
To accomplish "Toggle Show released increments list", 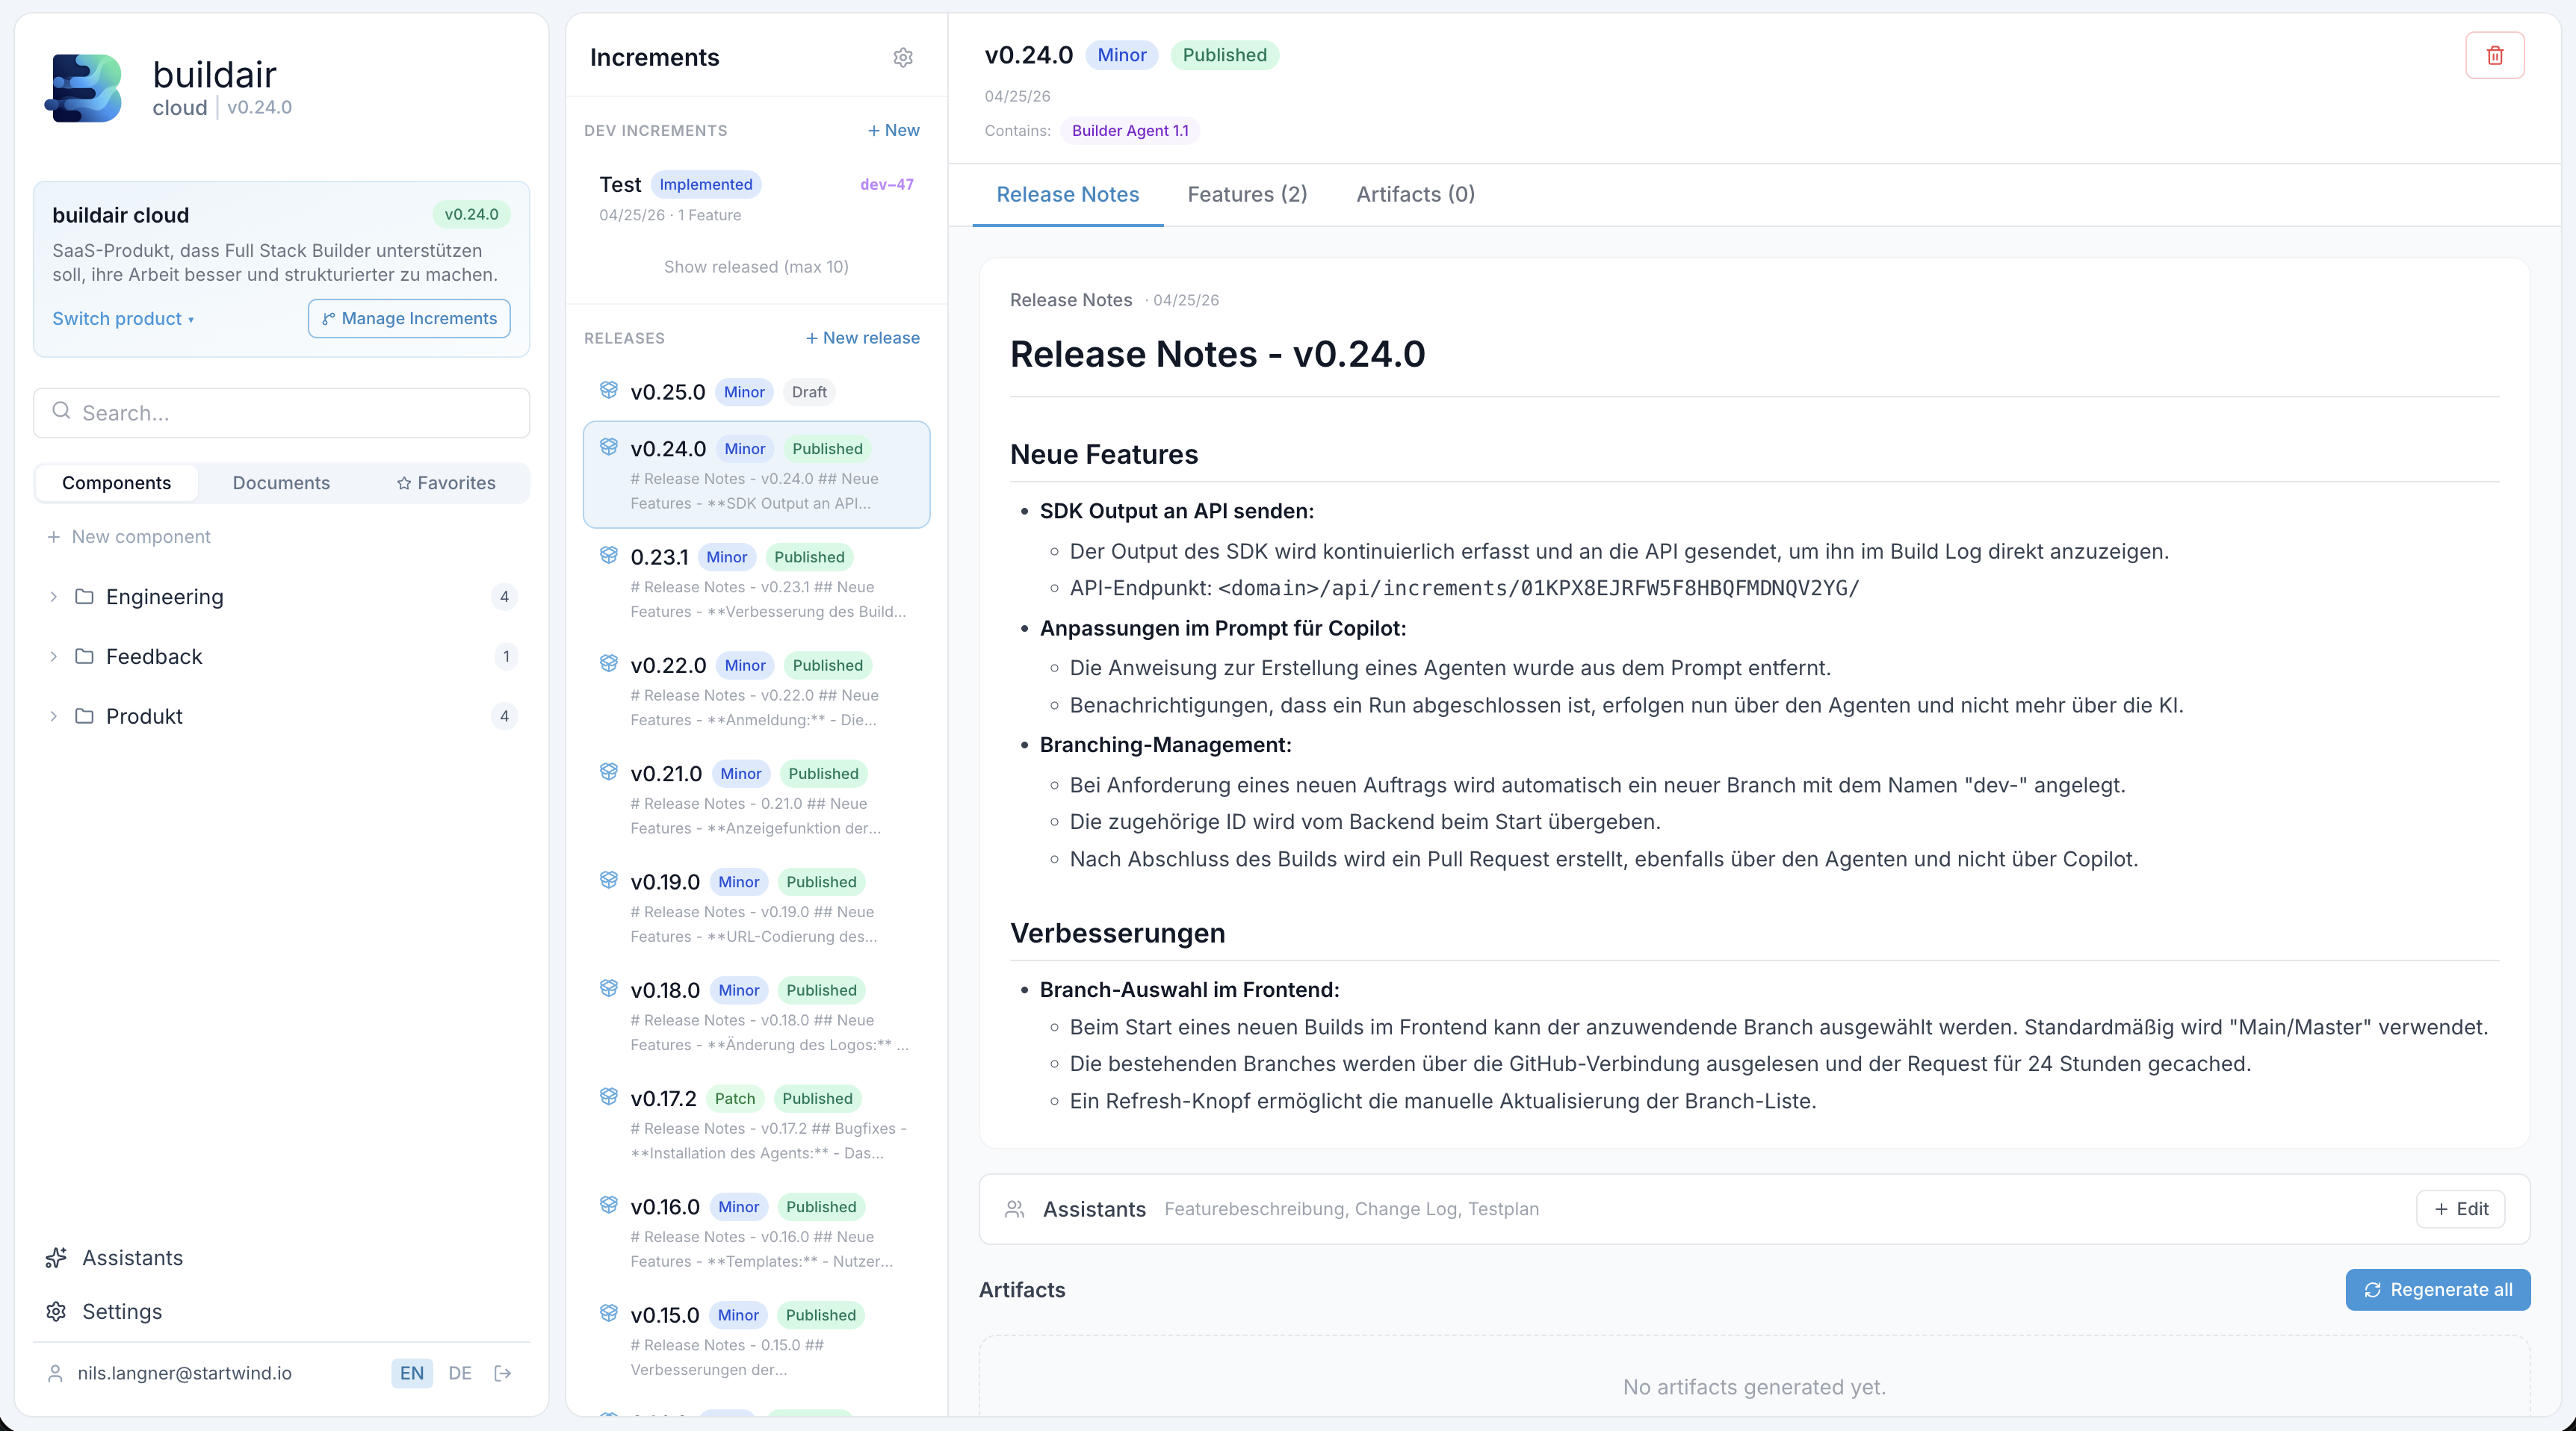I will [756, 266].
